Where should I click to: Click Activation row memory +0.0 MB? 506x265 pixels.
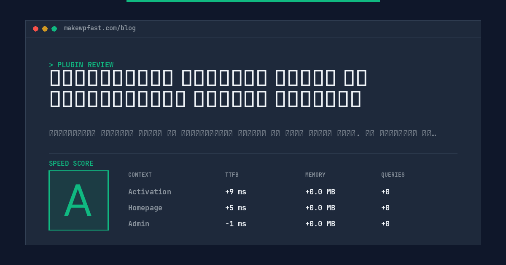(320, 192)
